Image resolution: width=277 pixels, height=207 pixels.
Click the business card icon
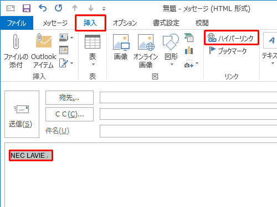click(64, 38)
